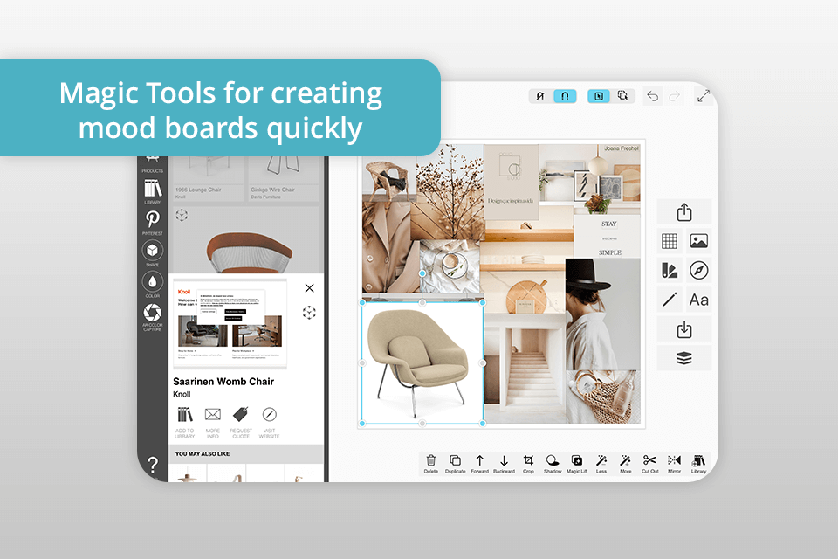Toggle the crossed-out magnet snapping-off button

[x=540, y=96]
